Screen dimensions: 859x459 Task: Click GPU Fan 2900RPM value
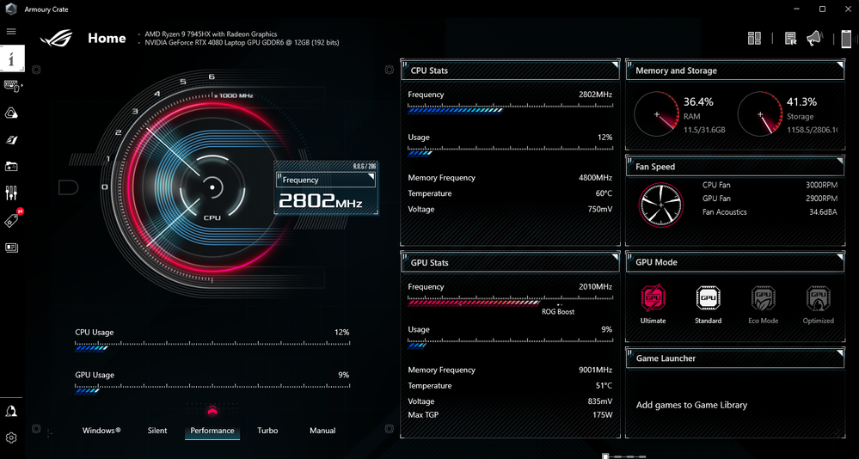pos(821,199)
